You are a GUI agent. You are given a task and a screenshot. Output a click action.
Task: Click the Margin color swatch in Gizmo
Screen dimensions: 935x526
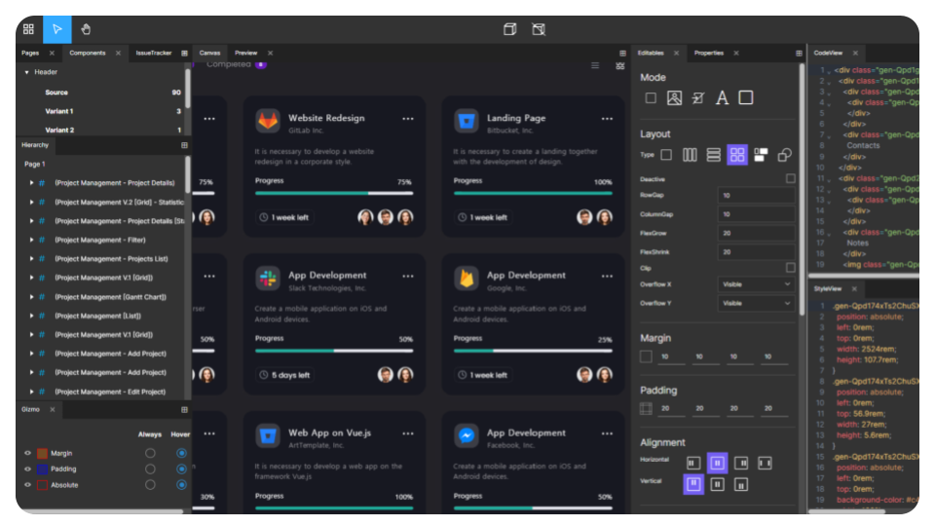42,453
